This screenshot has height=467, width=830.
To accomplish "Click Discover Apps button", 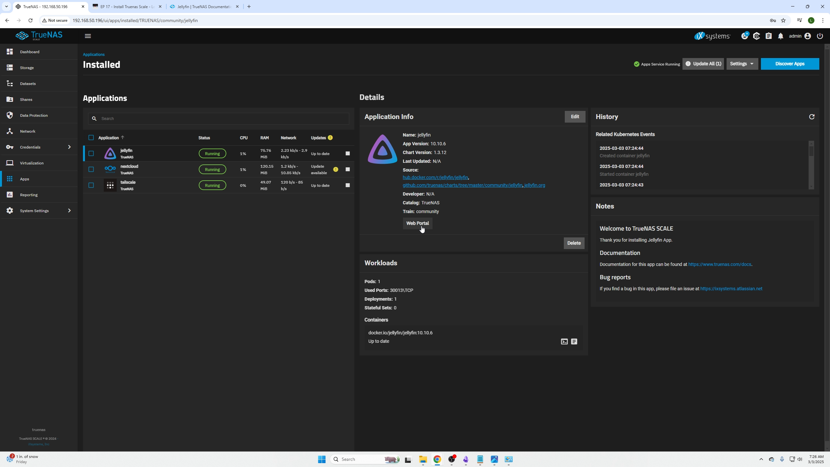I will coord(790,64).
